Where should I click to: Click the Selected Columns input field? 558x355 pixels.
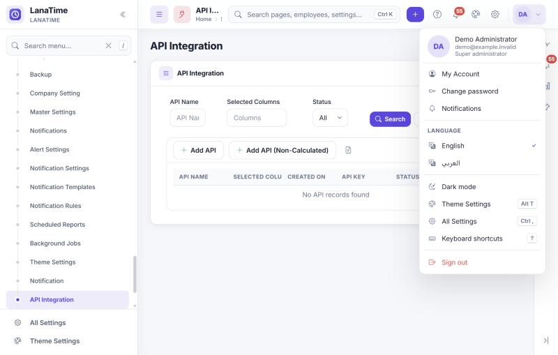[257, 118]
